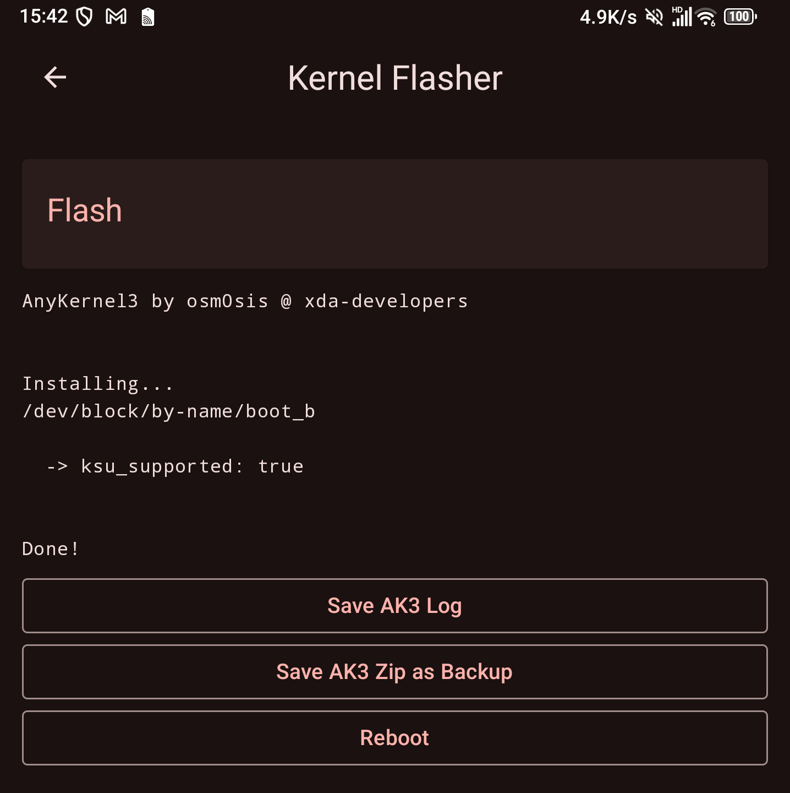The height and width of the screenshot is (793, 790).
Task: Click the AnyKernel3 by osm0sis line
Action: click(245, 301)
